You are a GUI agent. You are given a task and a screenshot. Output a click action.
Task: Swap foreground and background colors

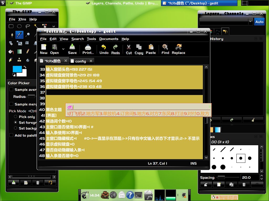tap(25, 67)
